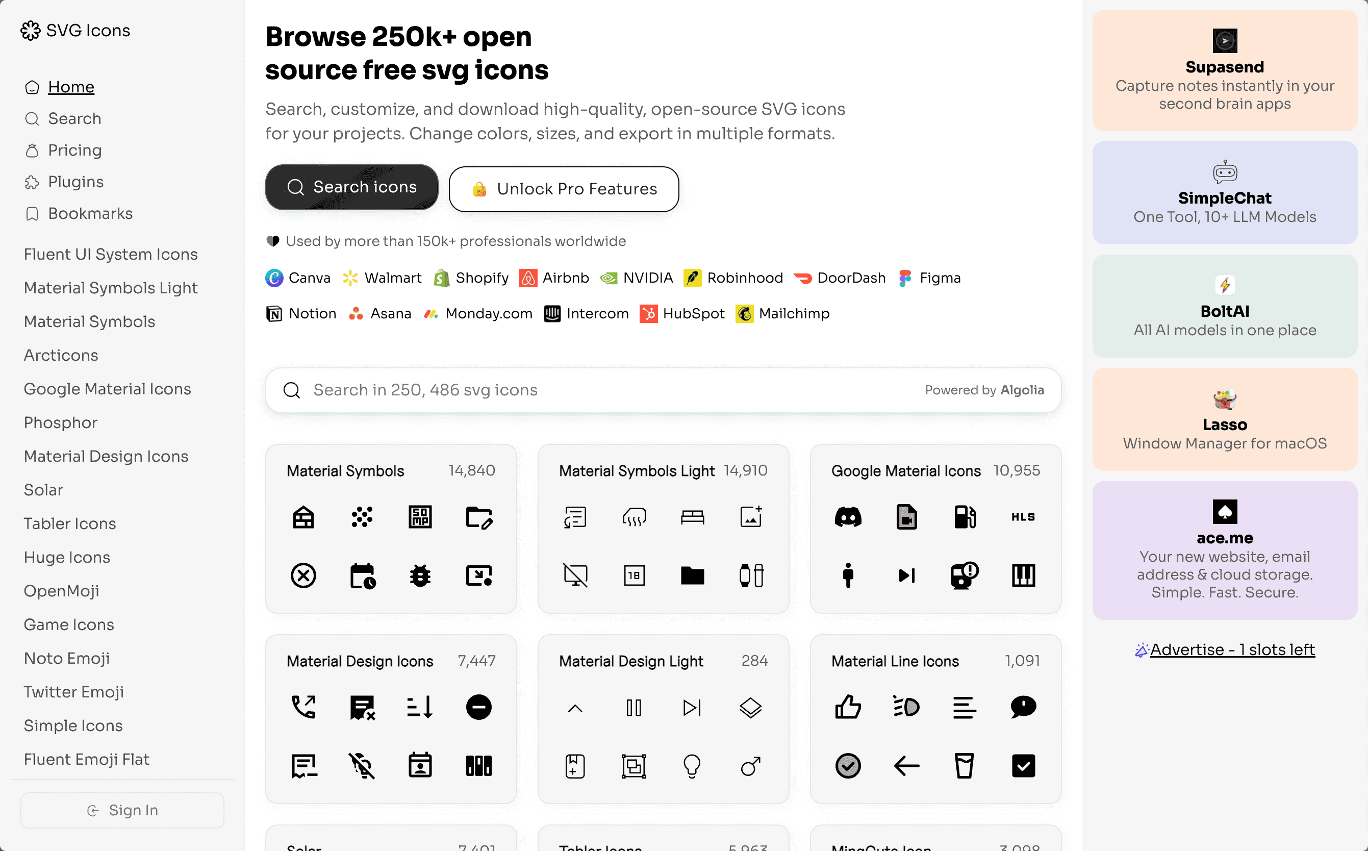Open the Pricing page in sidebar
This screenshot has width=1368, height=851.
point(75,151)
